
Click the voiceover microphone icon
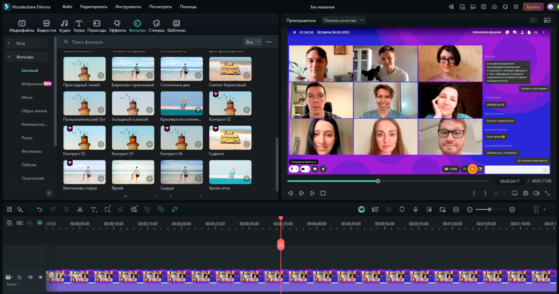pyautogui.click(x=415, y=209)
